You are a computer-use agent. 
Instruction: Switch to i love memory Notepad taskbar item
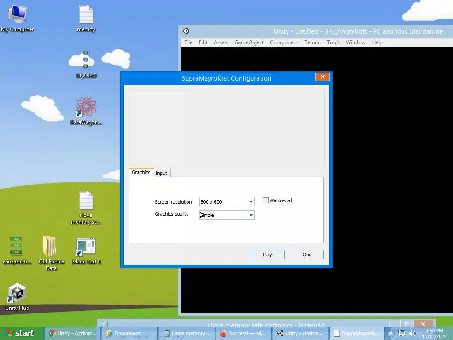(x=187, y=333)
